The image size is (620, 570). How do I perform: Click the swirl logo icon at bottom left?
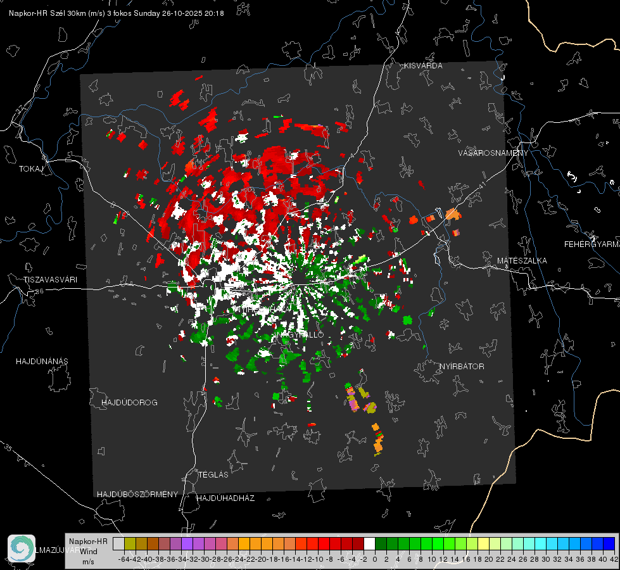[22, 548]
